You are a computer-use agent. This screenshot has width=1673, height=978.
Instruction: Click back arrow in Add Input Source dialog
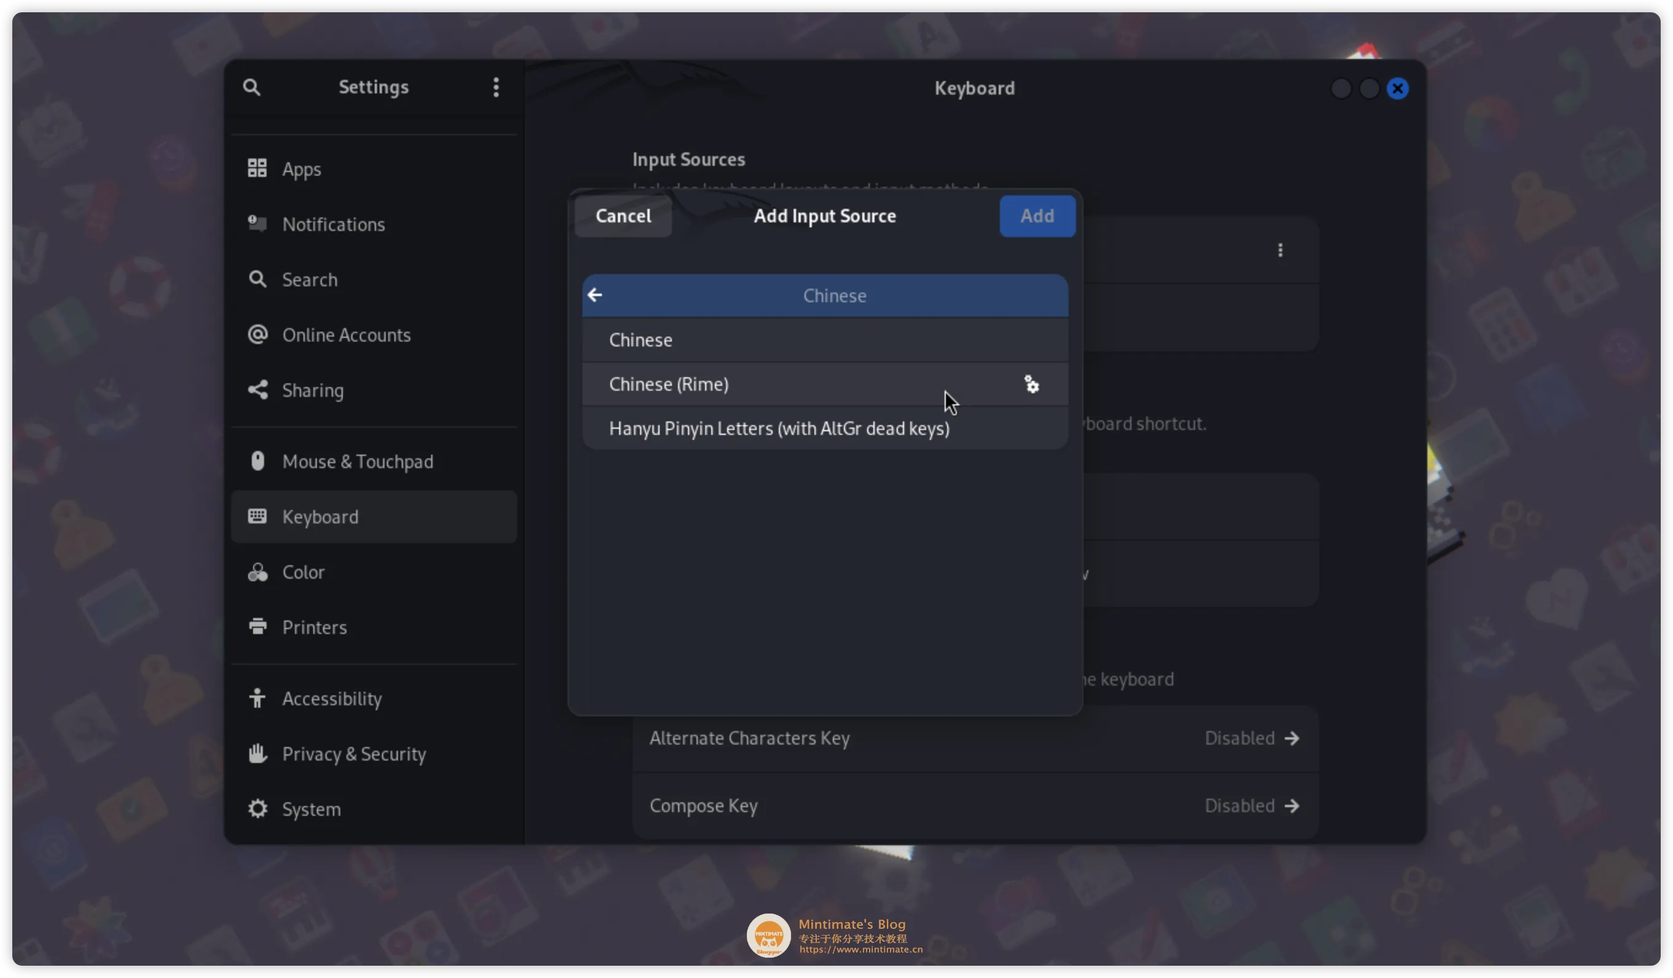tap(595, 294)
